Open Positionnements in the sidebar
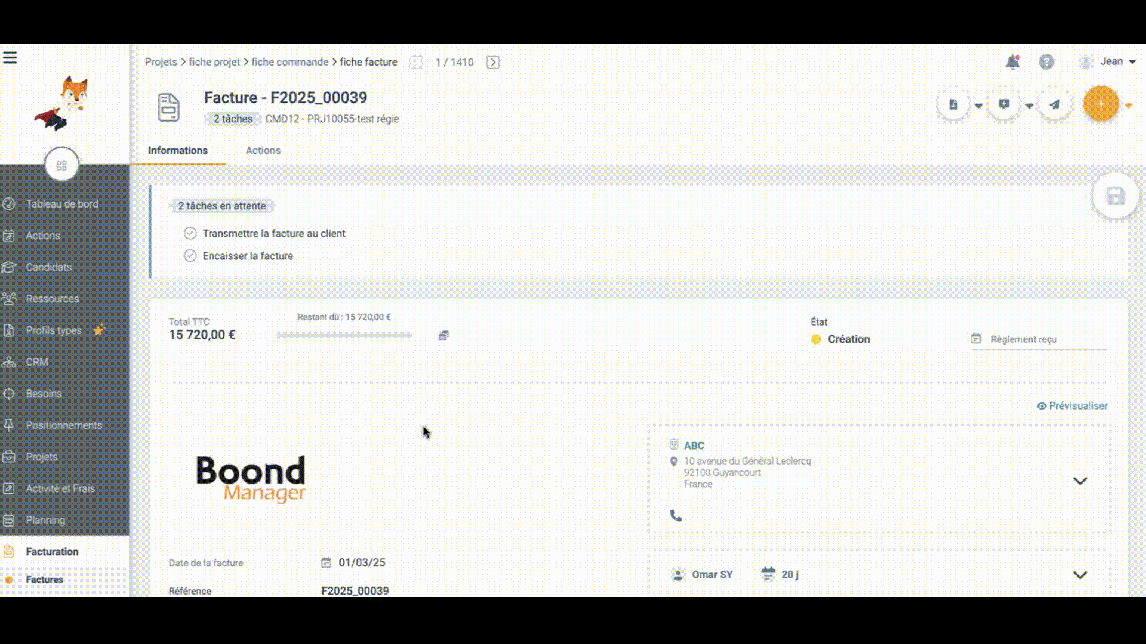This screenshot has height=644, width=1146. click(64, 425)
